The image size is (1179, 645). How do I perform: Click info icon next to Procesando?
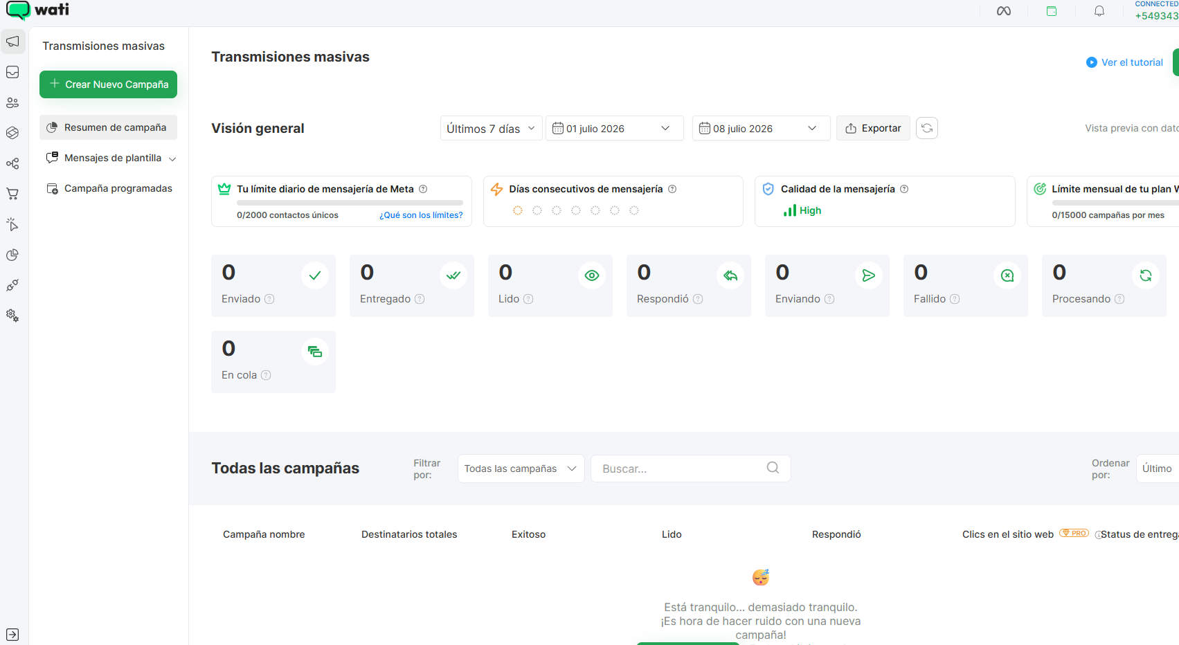click(x=1119, y=299)
